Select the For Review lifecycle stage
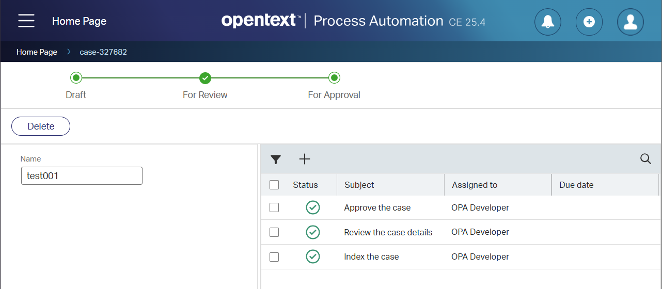Image resolution: width=662 pixels, height=289 pixels. (x=205, y=78)
